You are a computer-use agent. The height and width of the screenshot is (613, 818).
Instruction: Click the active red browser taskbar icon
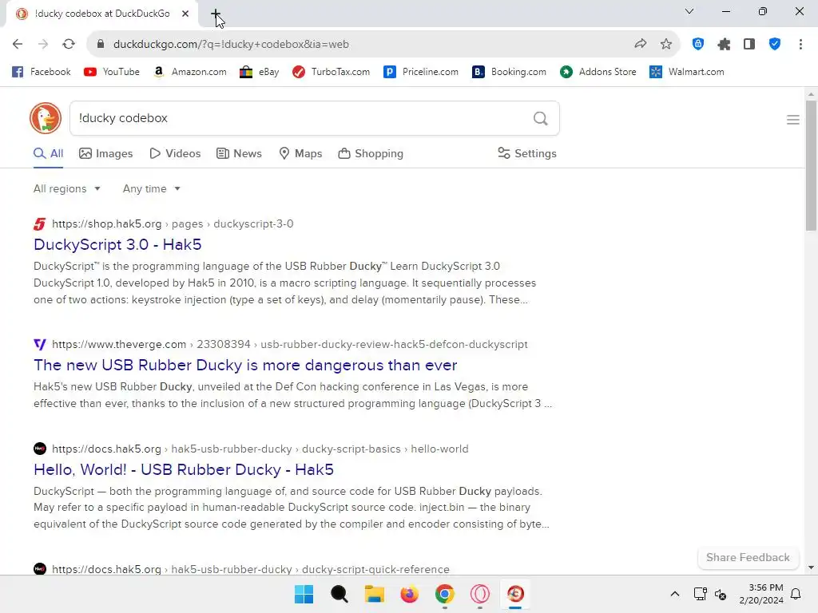[515, 594]
